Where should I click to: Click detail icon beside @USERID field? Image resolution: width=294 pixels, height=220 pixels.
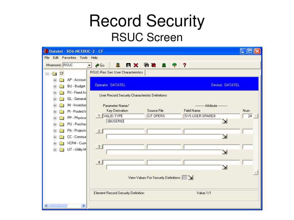click(225, 121)
